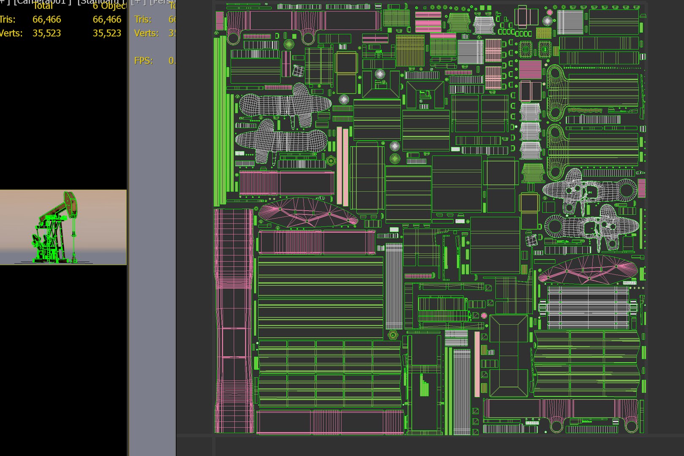
Task: Pick the solid pink striped rectangle UV island
Action: [530, 70]
